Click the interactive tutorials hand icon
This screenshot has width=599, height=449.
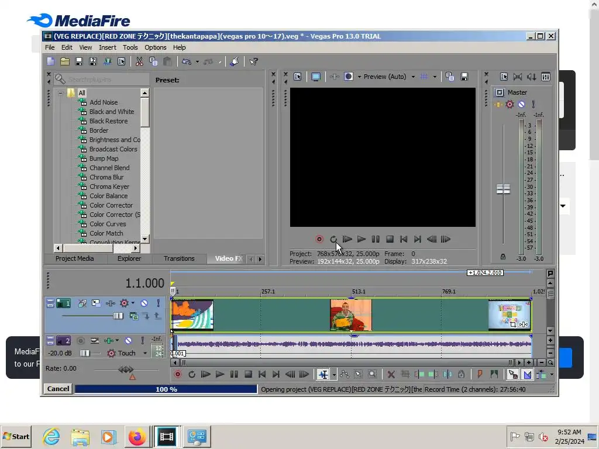pos(235,61)
